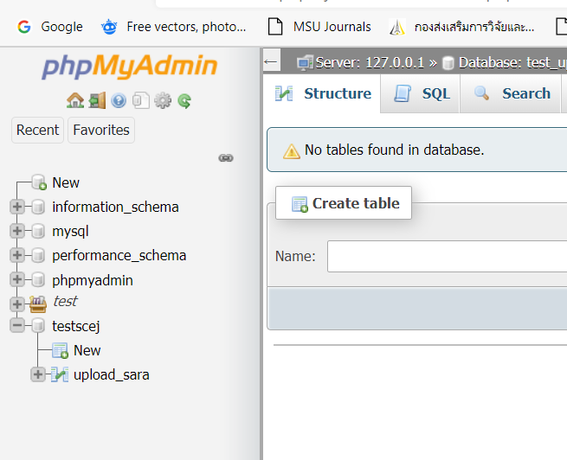567x460 pixels.
Task: Click the performance_schema database cylinder icon
Action: 38,255
